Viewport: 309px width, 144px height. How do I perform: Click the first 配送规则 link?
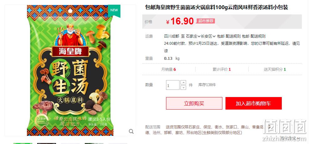click(x=233, y=36)
